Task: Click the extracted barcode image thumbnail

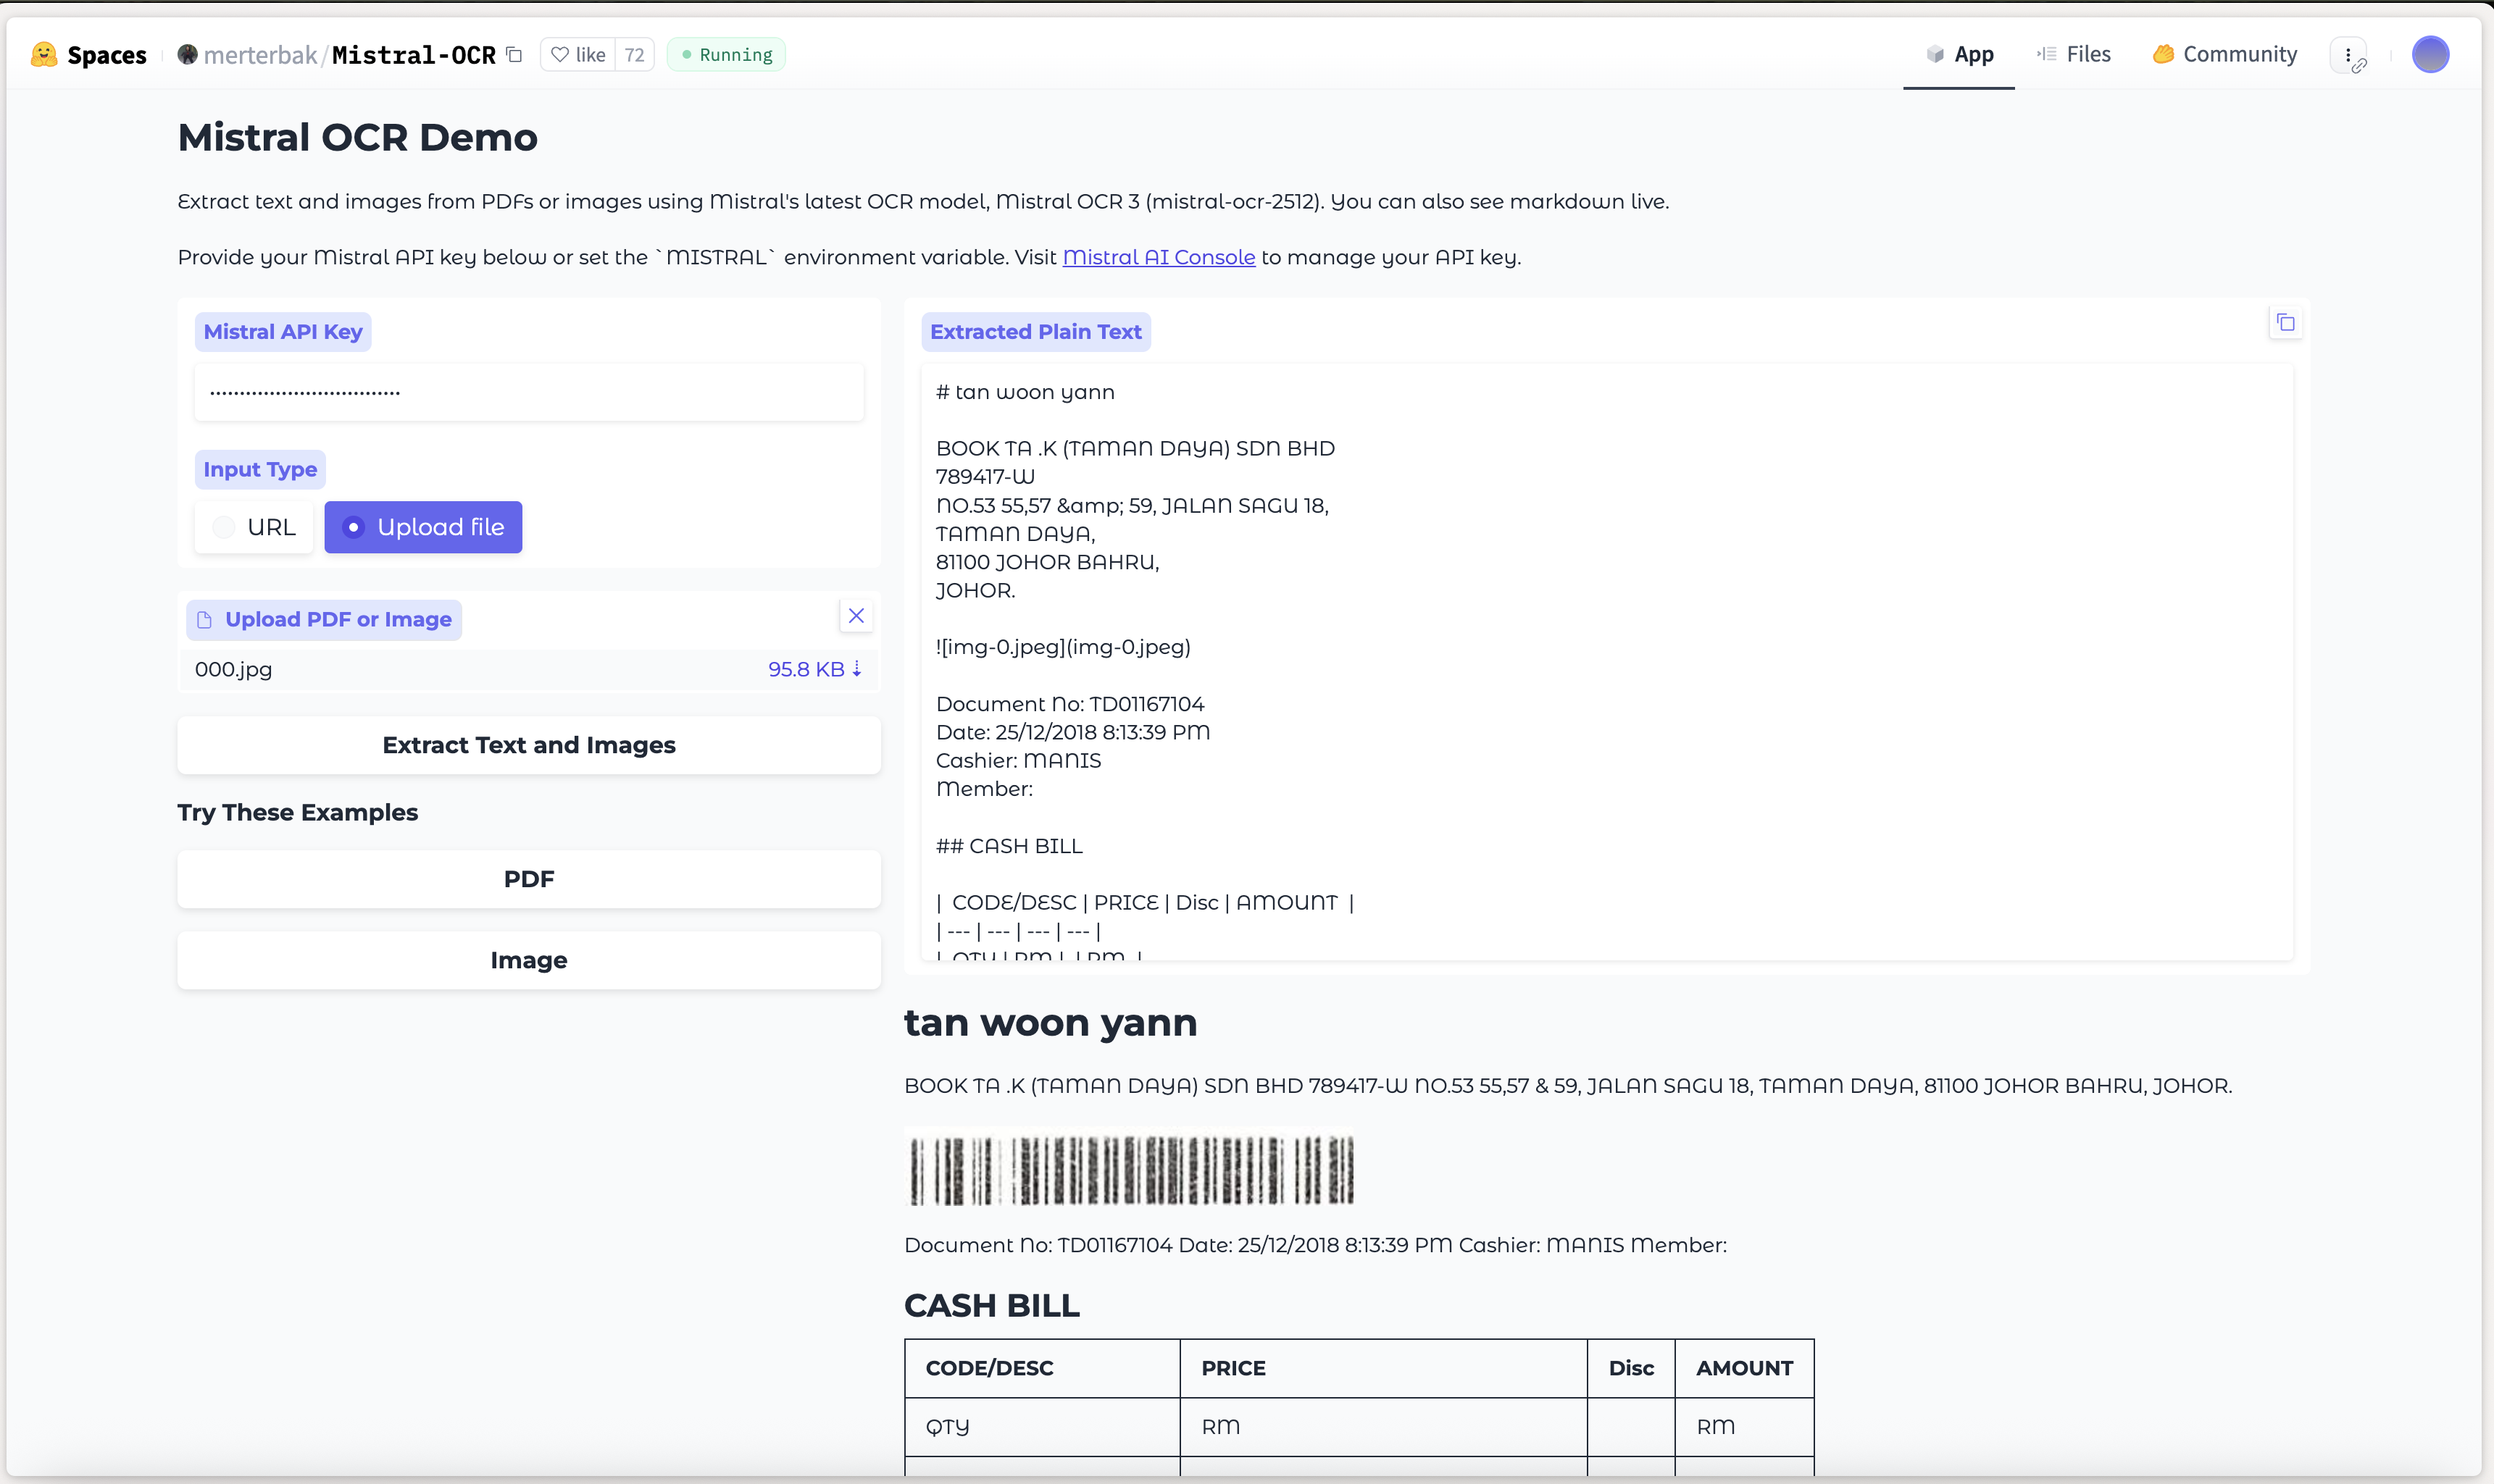Action: click(x=1130, y=1168)
